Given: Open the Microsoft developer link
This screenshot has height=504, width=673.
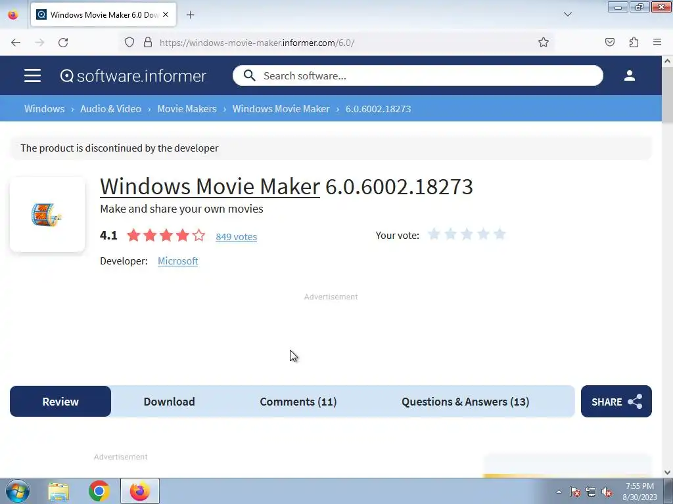Looking at the screenshot, I should pos(177,261).
